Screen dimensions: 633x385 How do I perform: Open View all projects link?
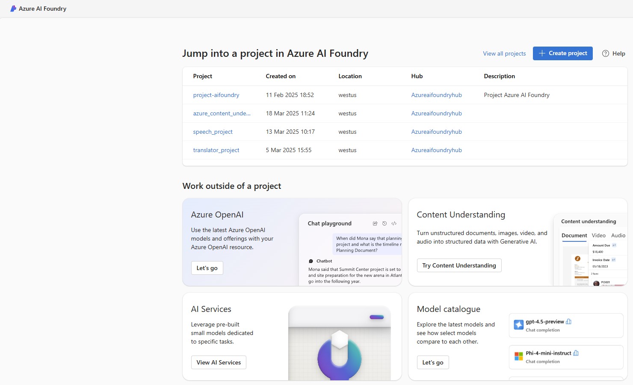click(x=505, y=53)
